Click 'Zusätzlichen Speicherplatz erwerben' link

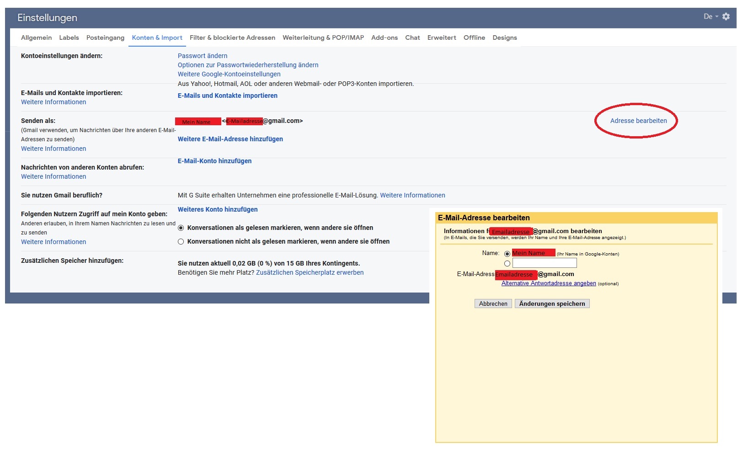click(310, 272)
